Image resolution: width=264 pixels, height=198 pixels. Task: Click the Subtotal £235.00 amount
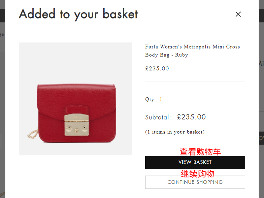tap(191, 117)
